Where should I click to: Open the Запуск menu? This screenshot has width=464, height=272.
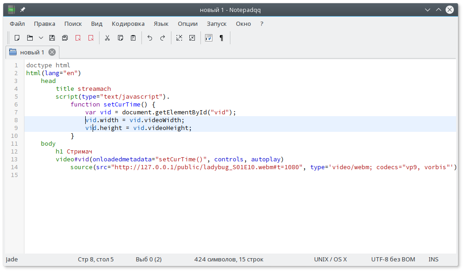(217, 24)
